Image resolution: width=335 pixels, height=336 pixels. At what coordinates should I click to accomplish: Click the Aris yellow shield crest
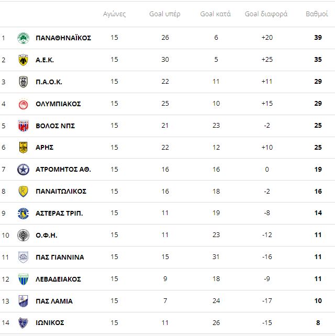click(23, 148)
